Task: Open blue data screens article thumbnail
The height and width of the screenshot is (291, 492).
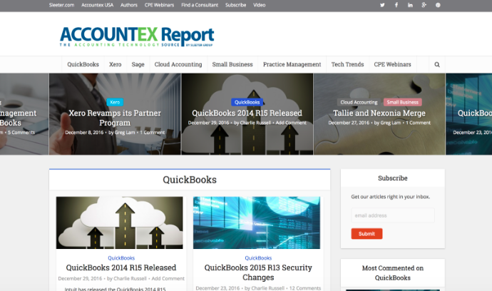Action: click(x=257, y=223)
